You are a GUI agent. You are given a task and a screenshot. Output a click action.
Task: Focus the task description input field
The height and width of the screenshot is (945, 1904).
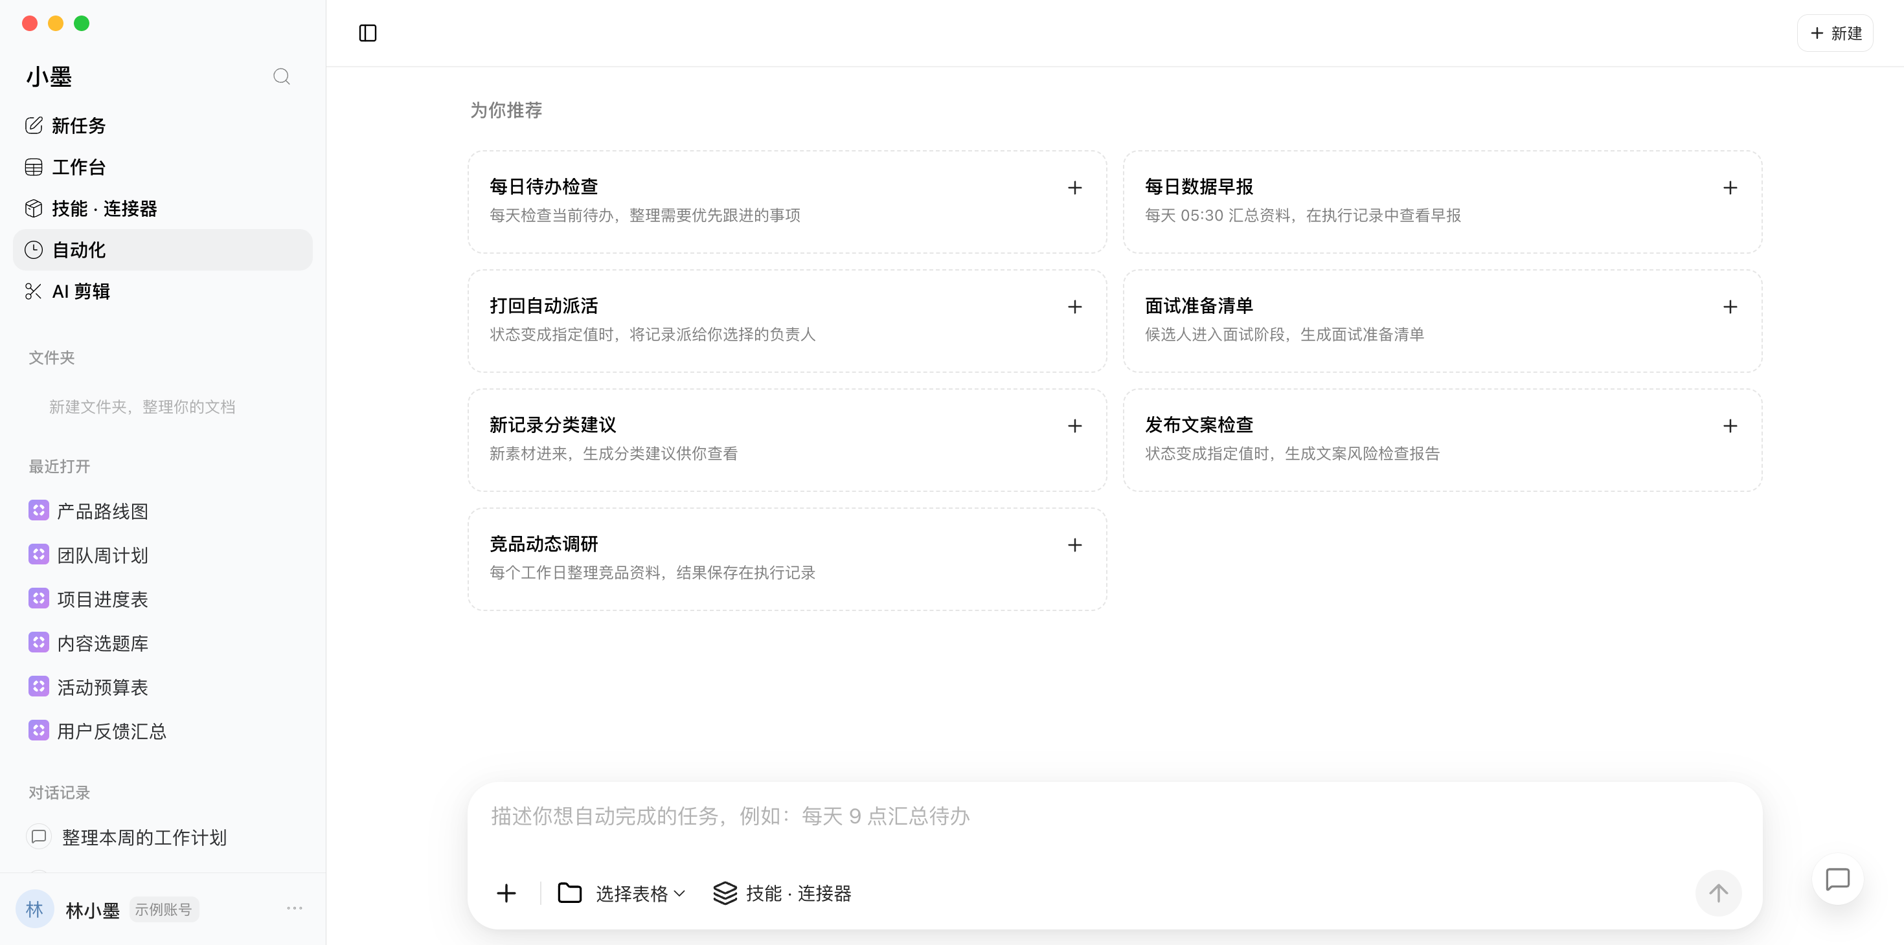click(x=1115, y=816)
